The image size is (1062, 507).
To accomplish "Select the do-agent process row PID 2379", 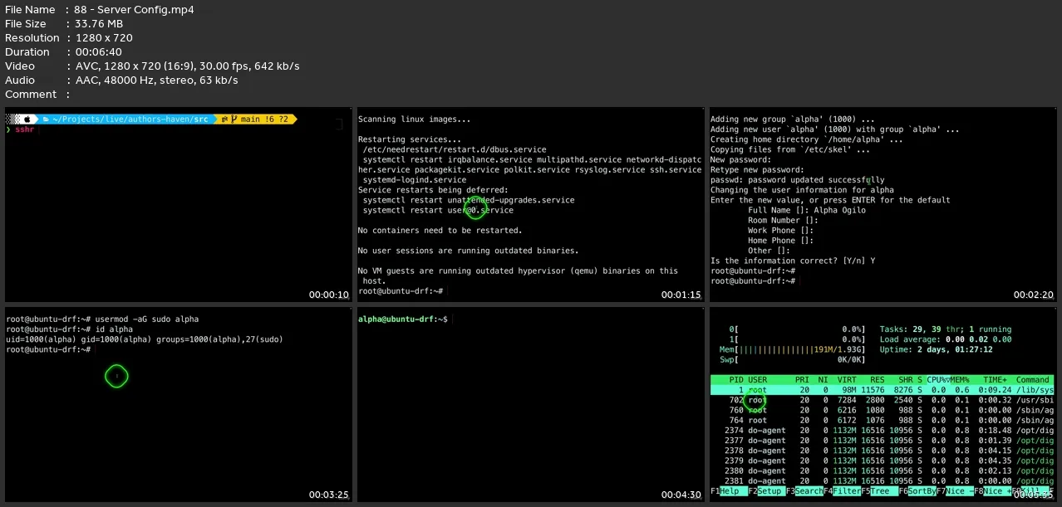I will [883, 461].
